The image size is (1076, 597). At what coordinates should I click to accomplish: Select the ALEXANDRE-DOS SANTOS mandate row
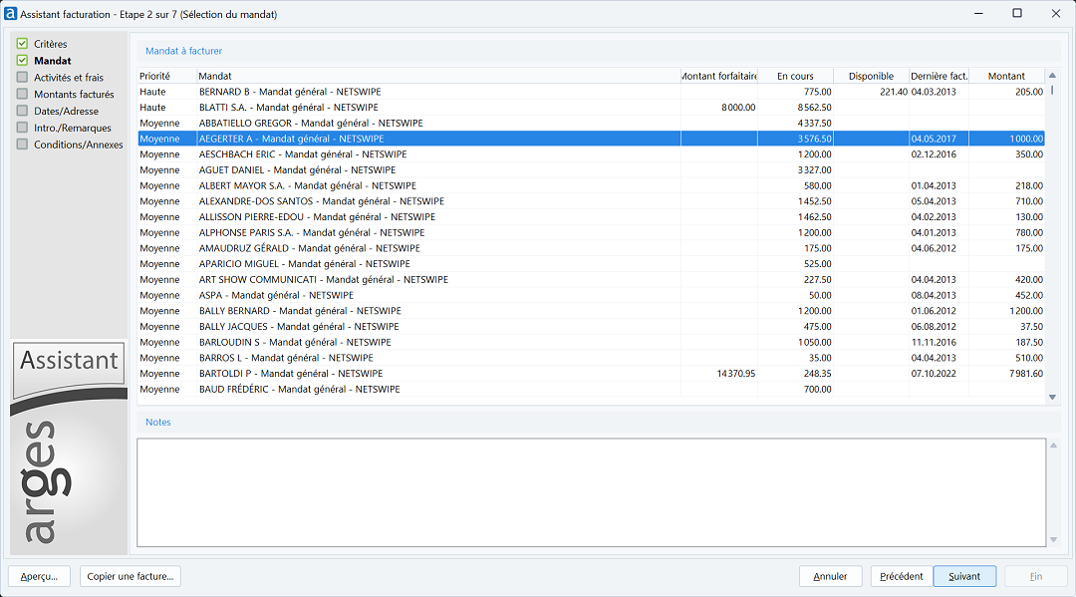[591, 201]
